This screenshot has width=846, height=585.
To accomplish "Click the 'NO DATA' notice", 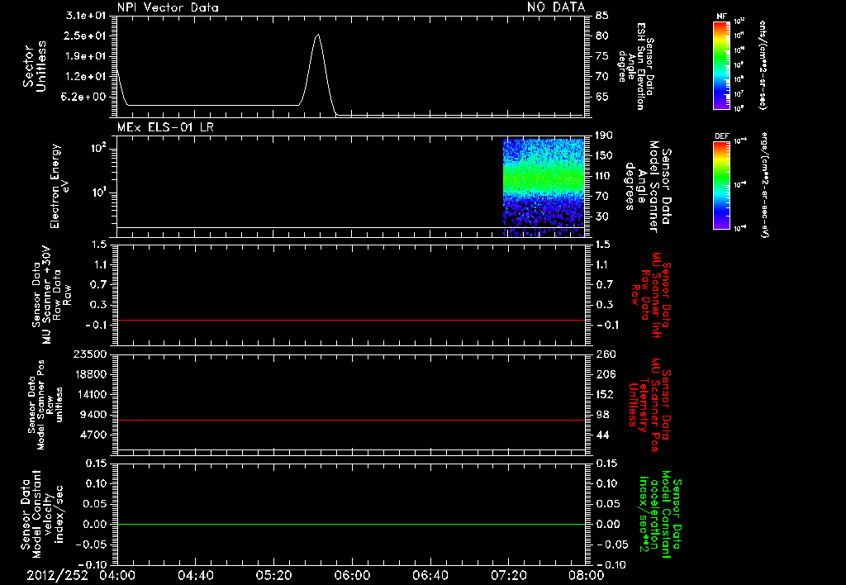I will pyautogui.click(x=556, y=7).
